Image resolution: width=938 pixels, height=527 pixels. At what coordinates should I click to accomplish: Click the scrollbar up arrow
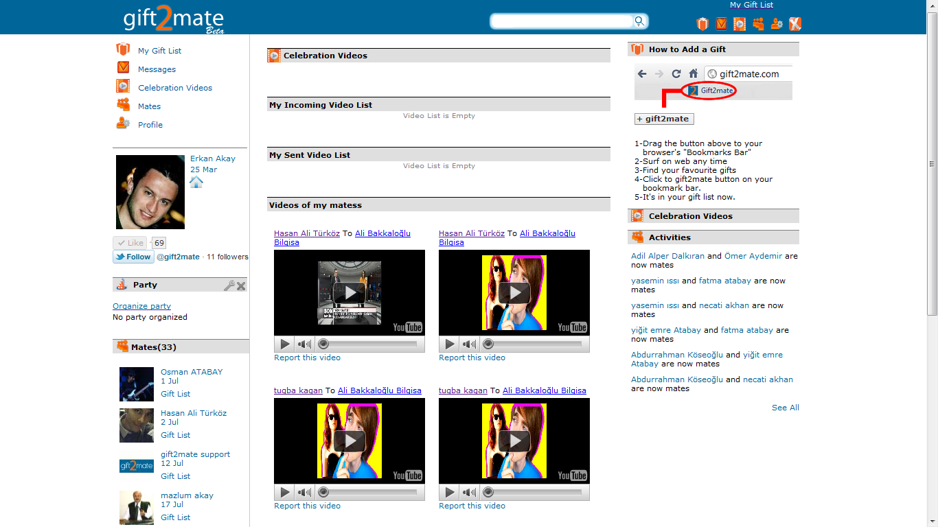[933, 5]
